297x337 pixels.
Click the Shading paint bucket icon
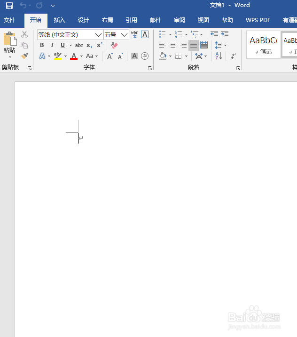tap(163, 56)
